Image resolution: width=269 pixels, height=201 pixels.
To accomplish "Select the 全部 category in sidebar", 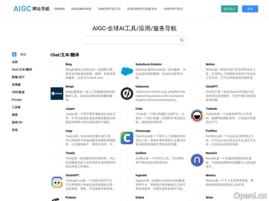I will [15, 62].
